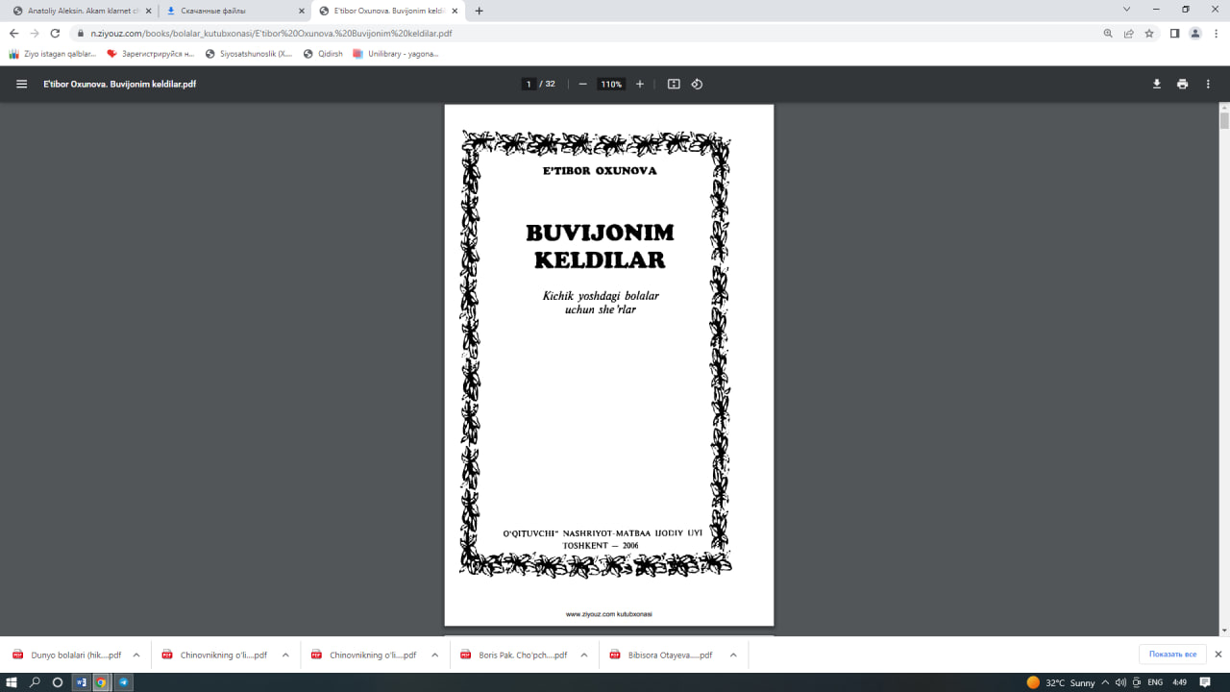Zoom in on the document
1230x692 pixels.
(x=639, y=84)
